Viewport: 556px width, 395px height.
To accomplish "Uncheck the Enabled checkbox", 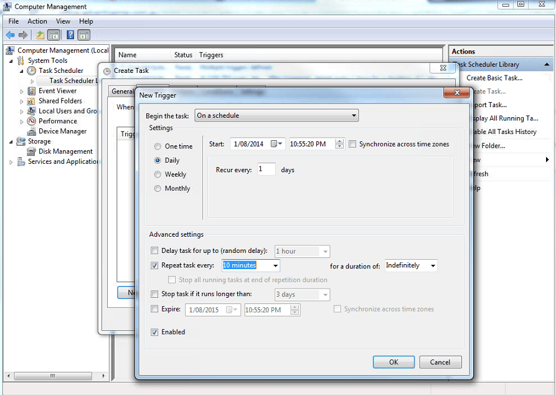I will pos(154,331).
